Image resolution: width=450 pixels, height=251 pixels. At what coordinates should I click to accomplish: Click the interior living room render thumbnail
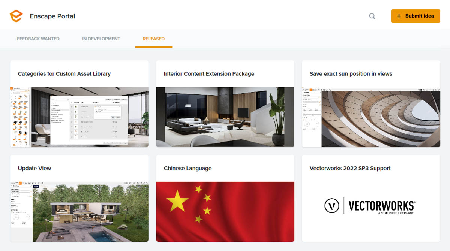pyautogui.click(x=225, y=117)
